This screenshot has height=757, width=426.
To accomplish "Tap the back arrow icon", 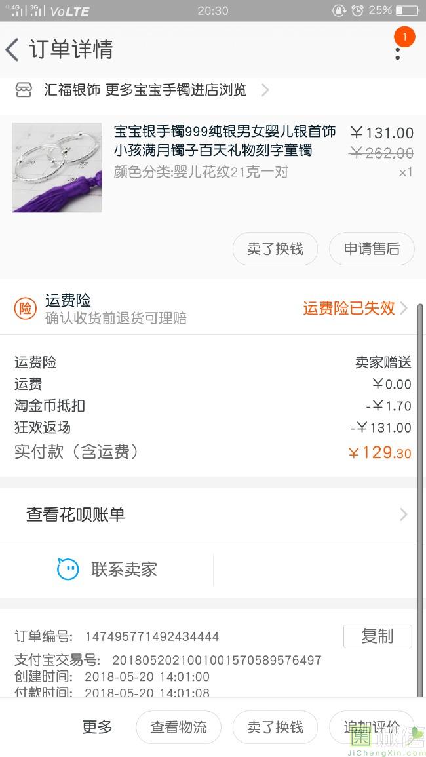I will [12, 50].
